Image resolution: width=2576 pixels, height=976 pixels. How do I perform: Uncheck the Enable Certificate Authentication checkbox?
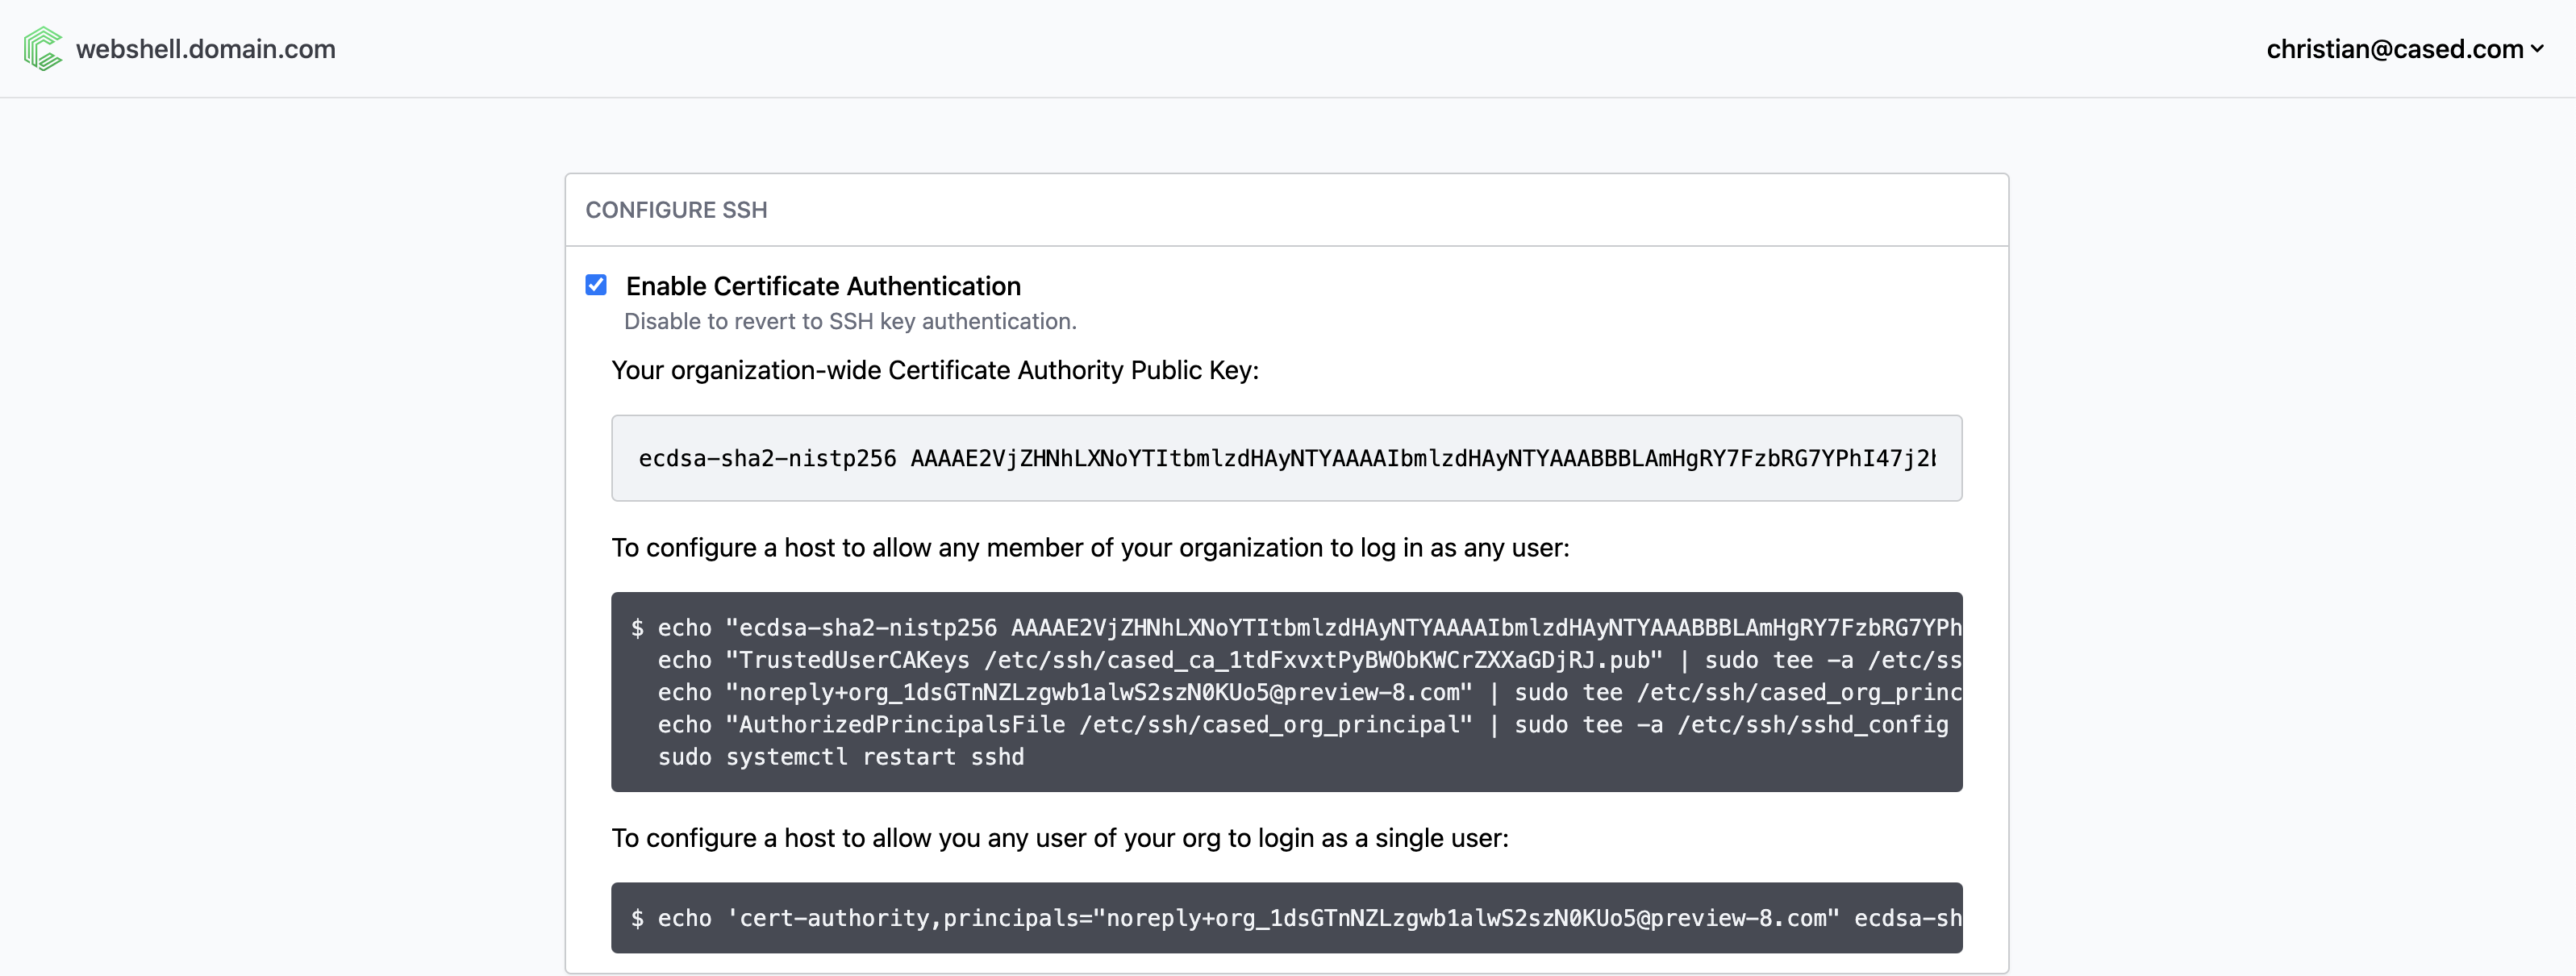tap(596, 285)
